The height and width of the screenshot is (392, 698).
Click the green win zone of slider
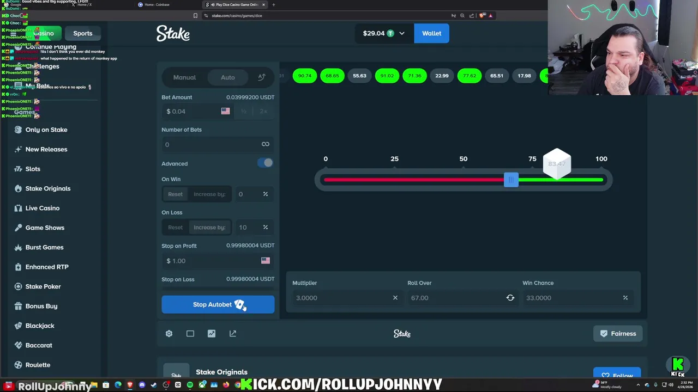point(561,180)
